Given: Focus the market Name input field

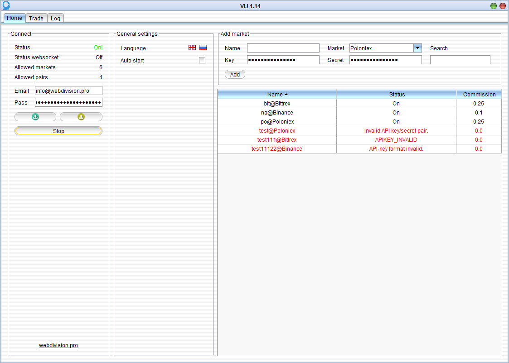Looking at the screenshot, I should [x=283, y=48].
